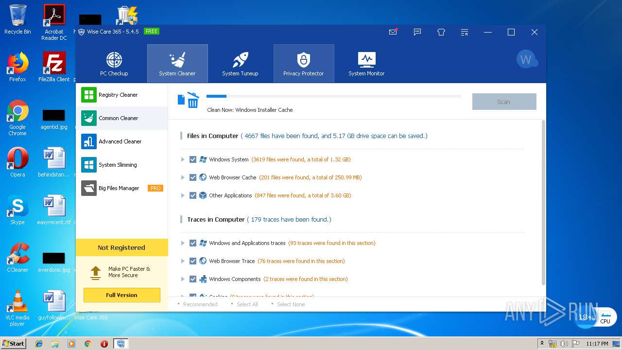Click the FREE badge in the title bar
Image resolution: width=622 pixels, height=350 pixels.
pos(152,31)
